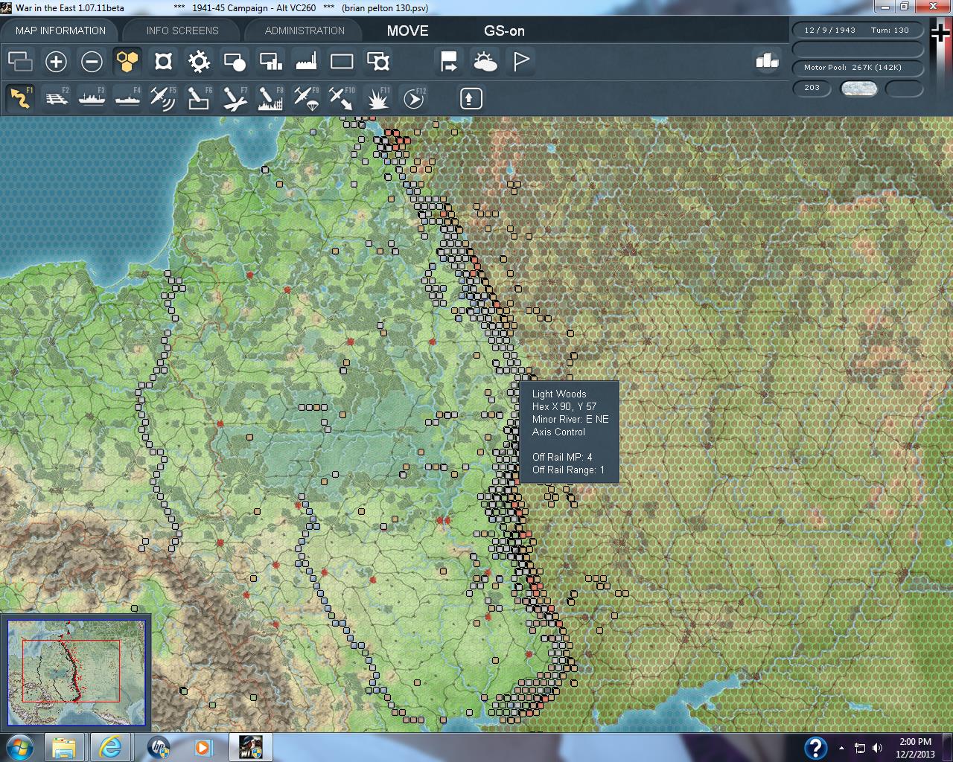Screen dimensions: 953x762
Task: Click the snowy weather indicator pill
Action: click(x=858, y=89)
